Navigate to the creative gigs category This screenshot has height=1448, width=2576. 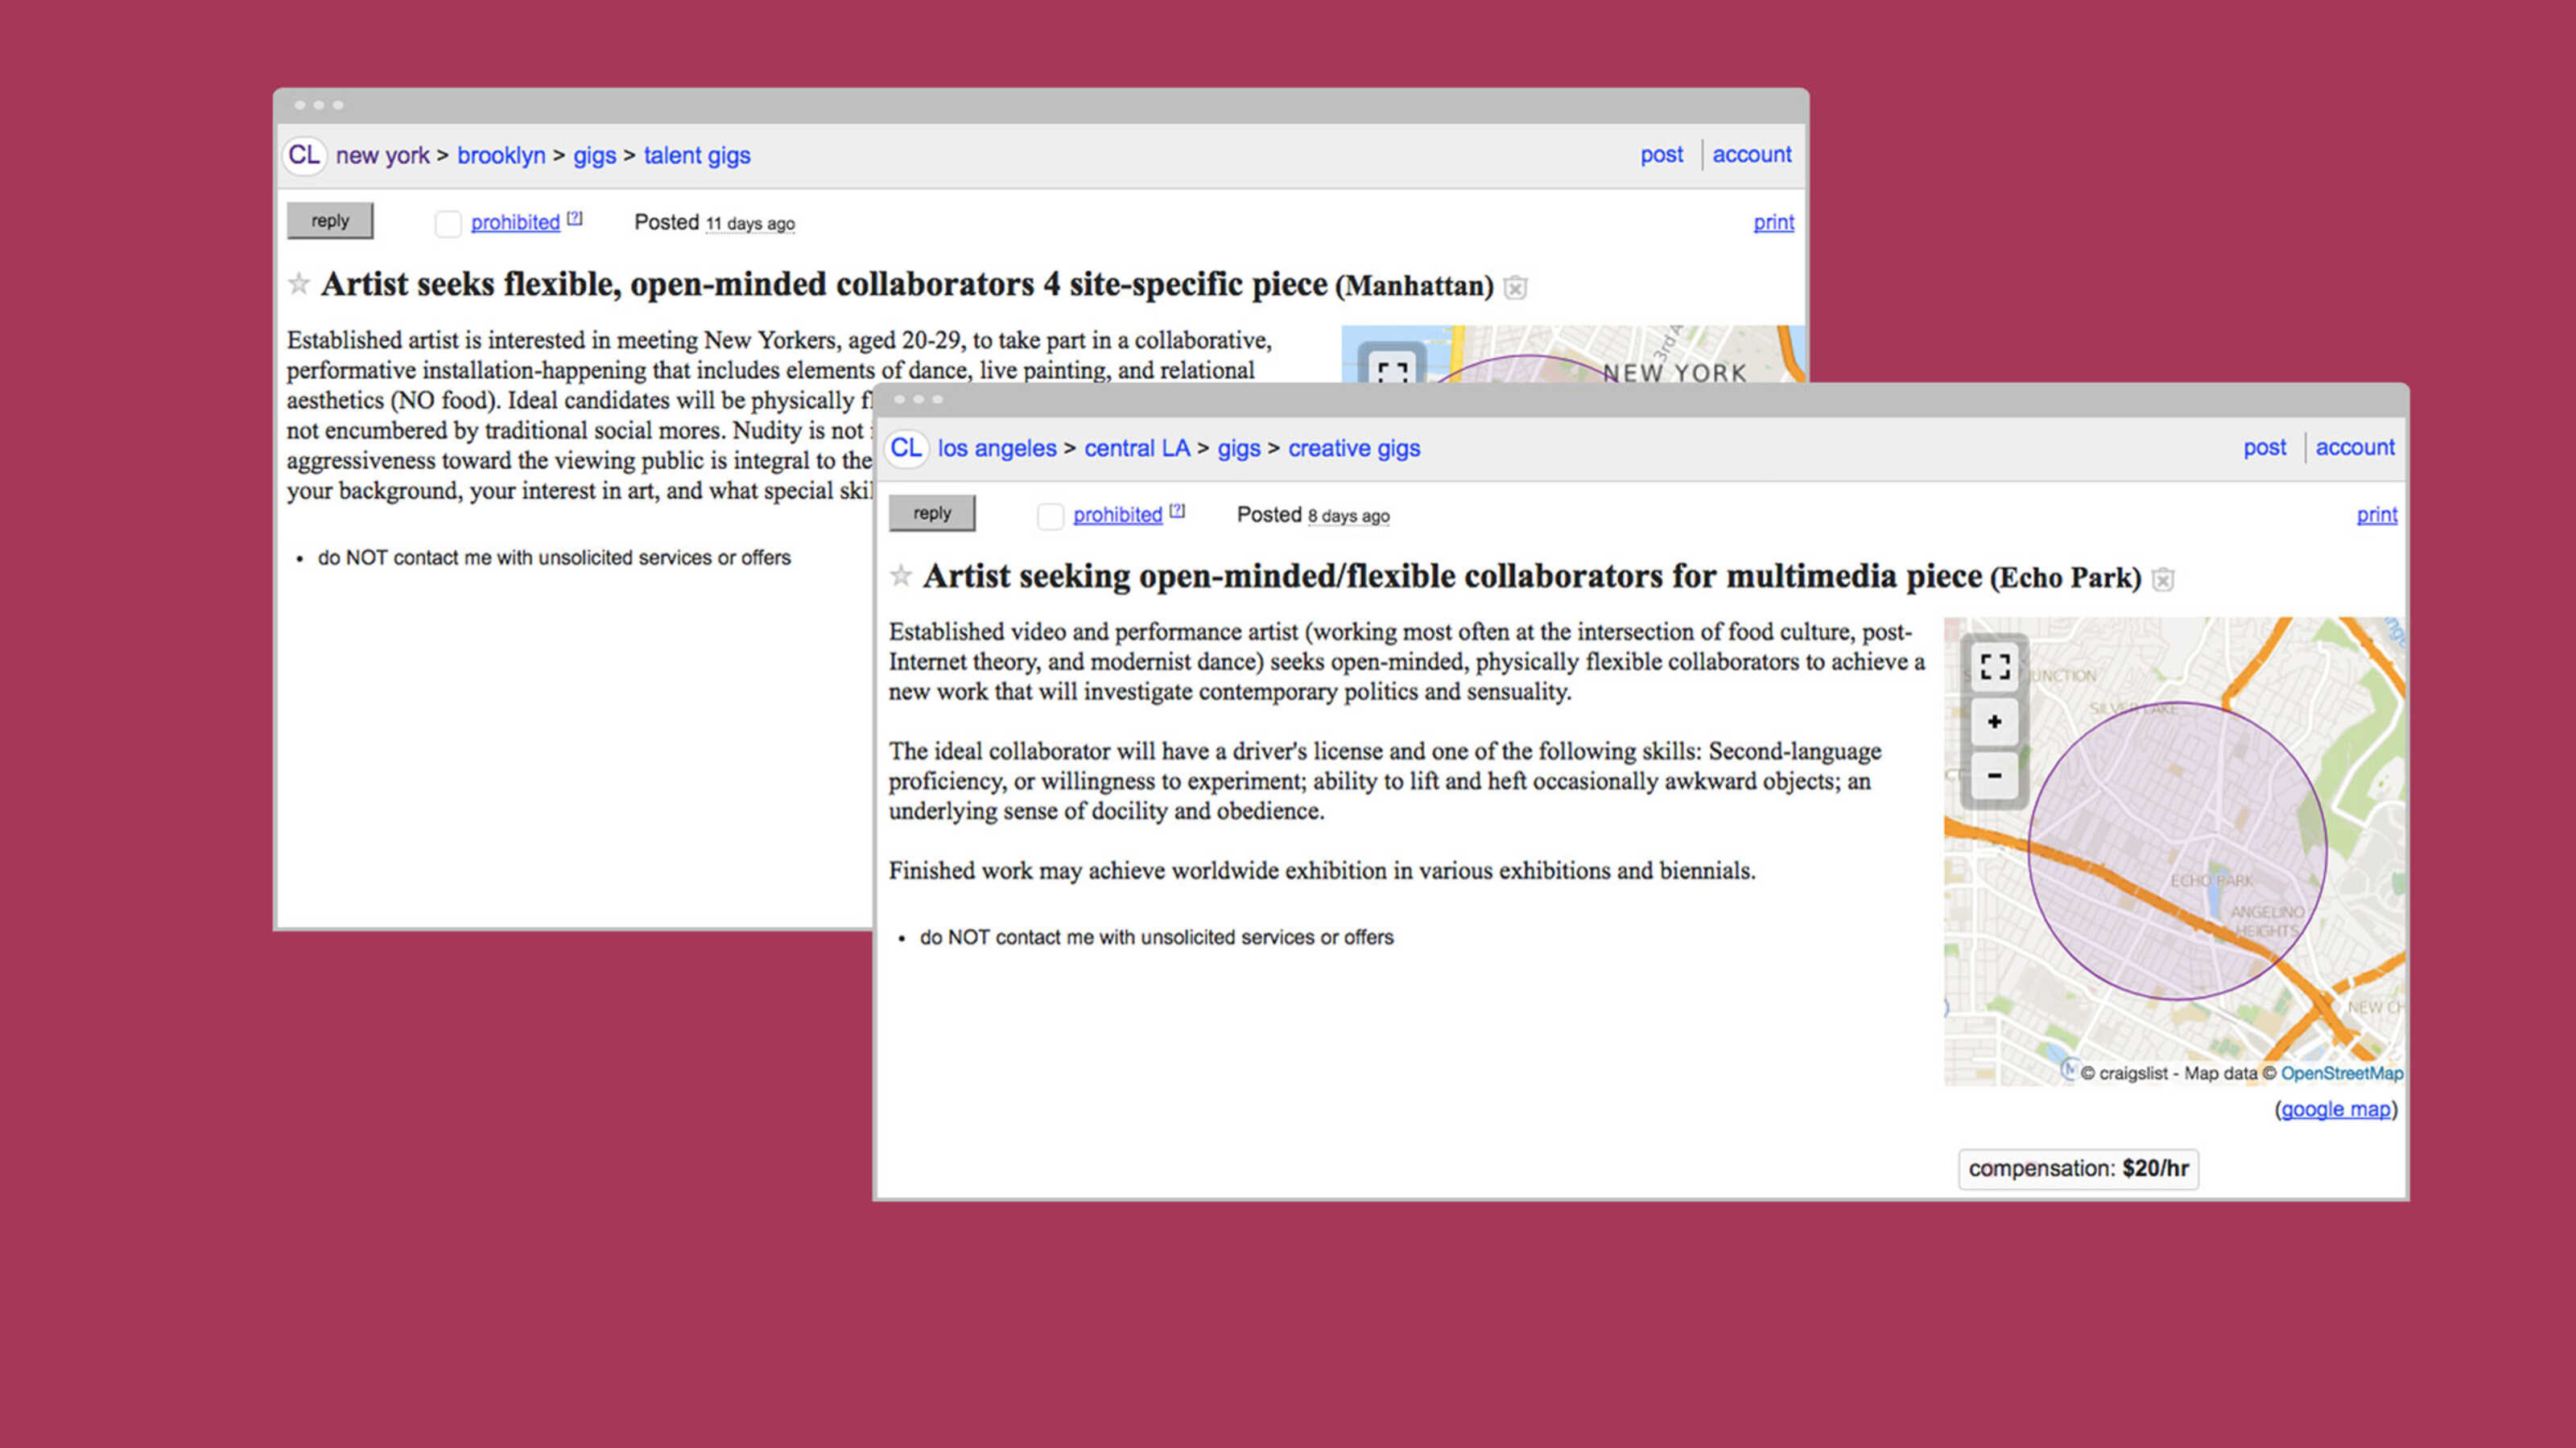click(1354, 449)
